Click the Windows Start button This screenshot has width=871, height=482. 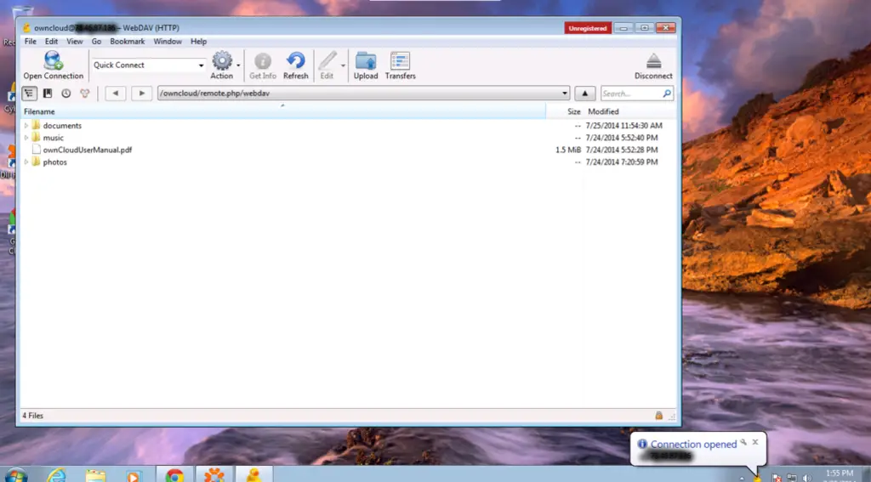[x=15, y=475]
